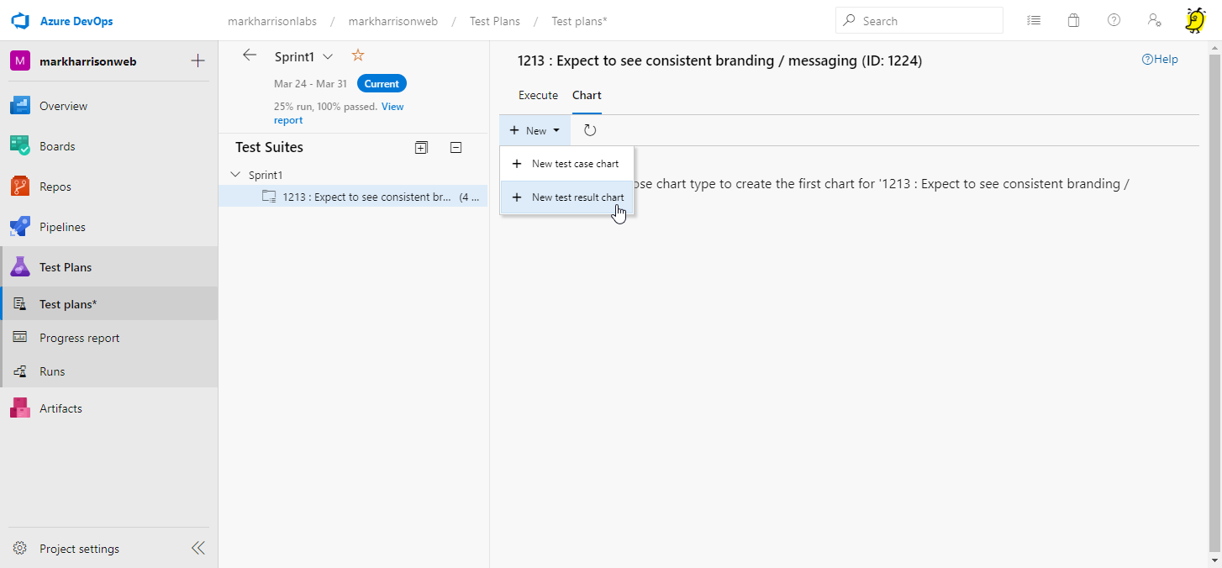Image resolution: width=1222 pixels, height=568 pixels.
Task: Go to Pipelines in the sidebar
Action: click(x=62, y=227)
